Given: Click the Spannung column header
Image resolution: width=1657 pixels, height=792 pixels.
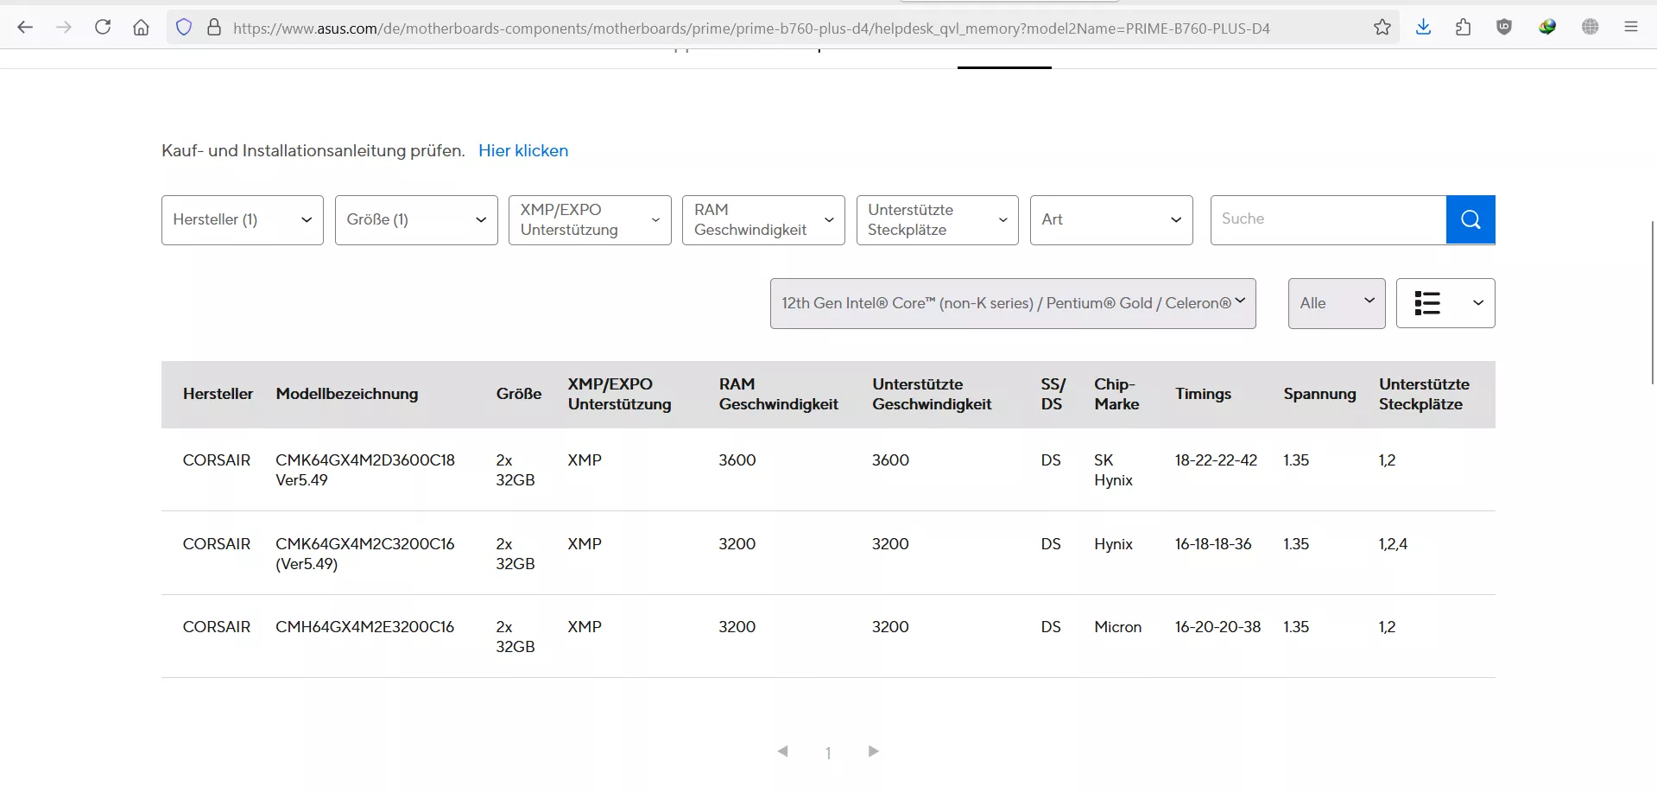Looking at the screenshot, I should point(1319,394).
